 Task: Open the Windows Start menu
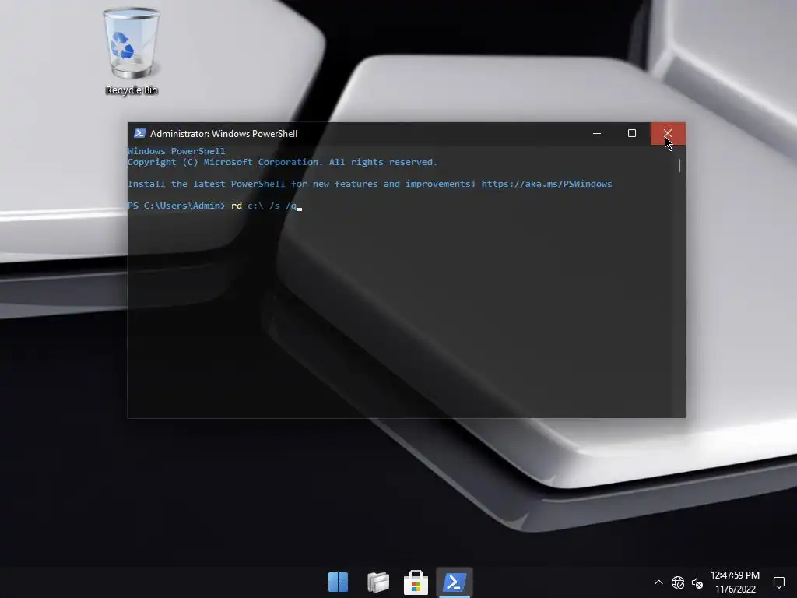coord(338,582)
